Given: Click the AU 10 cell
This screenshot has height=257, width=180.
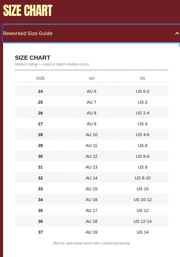Looking at the screenshot, I should click(x=91, y=135).
